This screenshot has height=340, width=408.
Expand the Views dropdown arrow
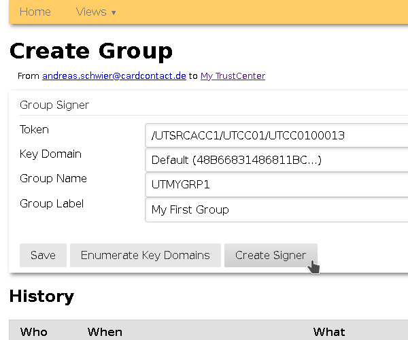114,13
